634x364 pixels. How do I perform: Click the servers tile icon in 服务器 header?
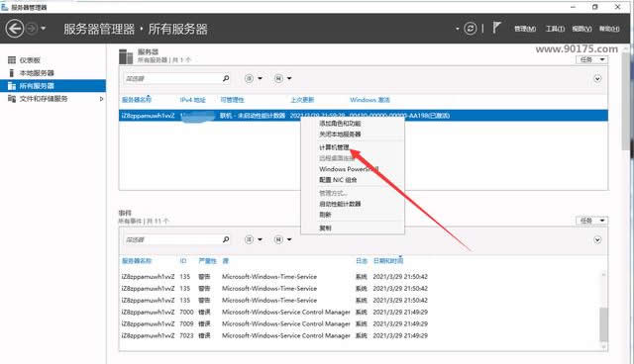click(126, 56)
